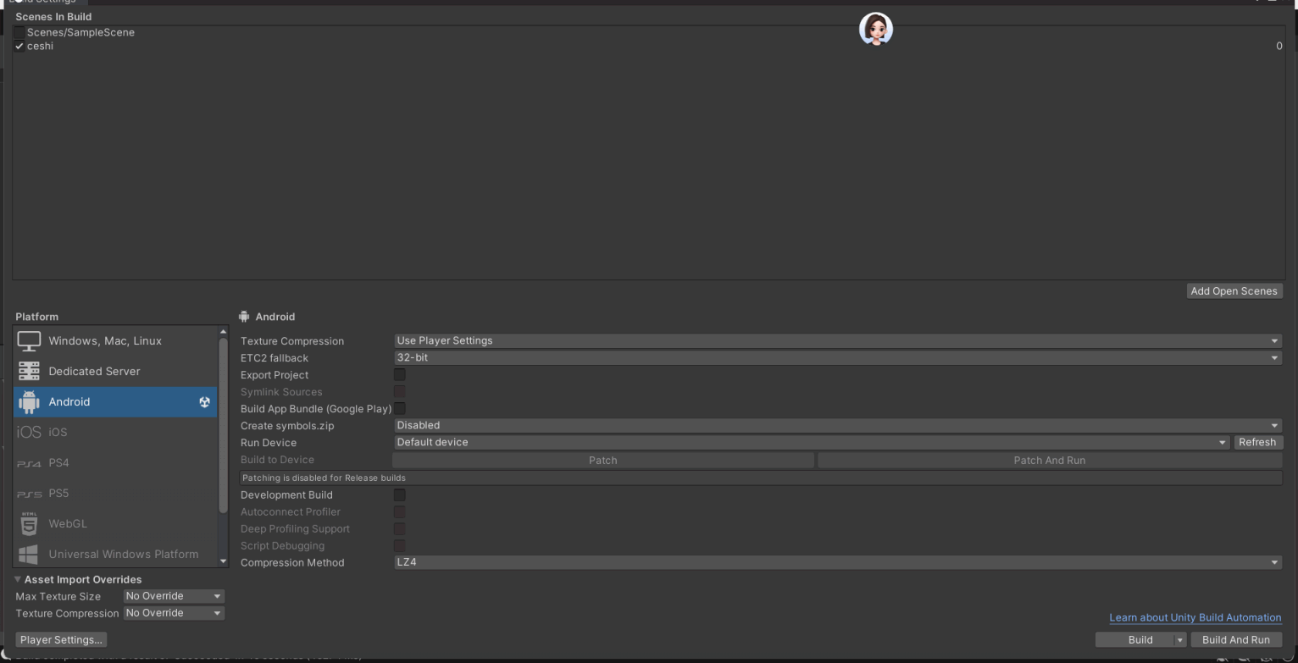The image size is (1298, 663).
Task: Open Learn about Unity Build Automation link
Action: [1195, 618]
